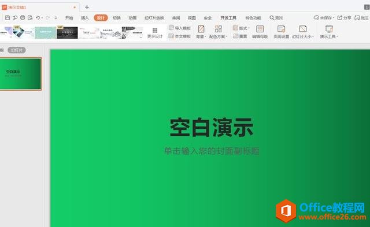This screenshot has height=227, width=370.
Task: Expand the 未保存 dropdown arrow
Action: coord(334,18)
